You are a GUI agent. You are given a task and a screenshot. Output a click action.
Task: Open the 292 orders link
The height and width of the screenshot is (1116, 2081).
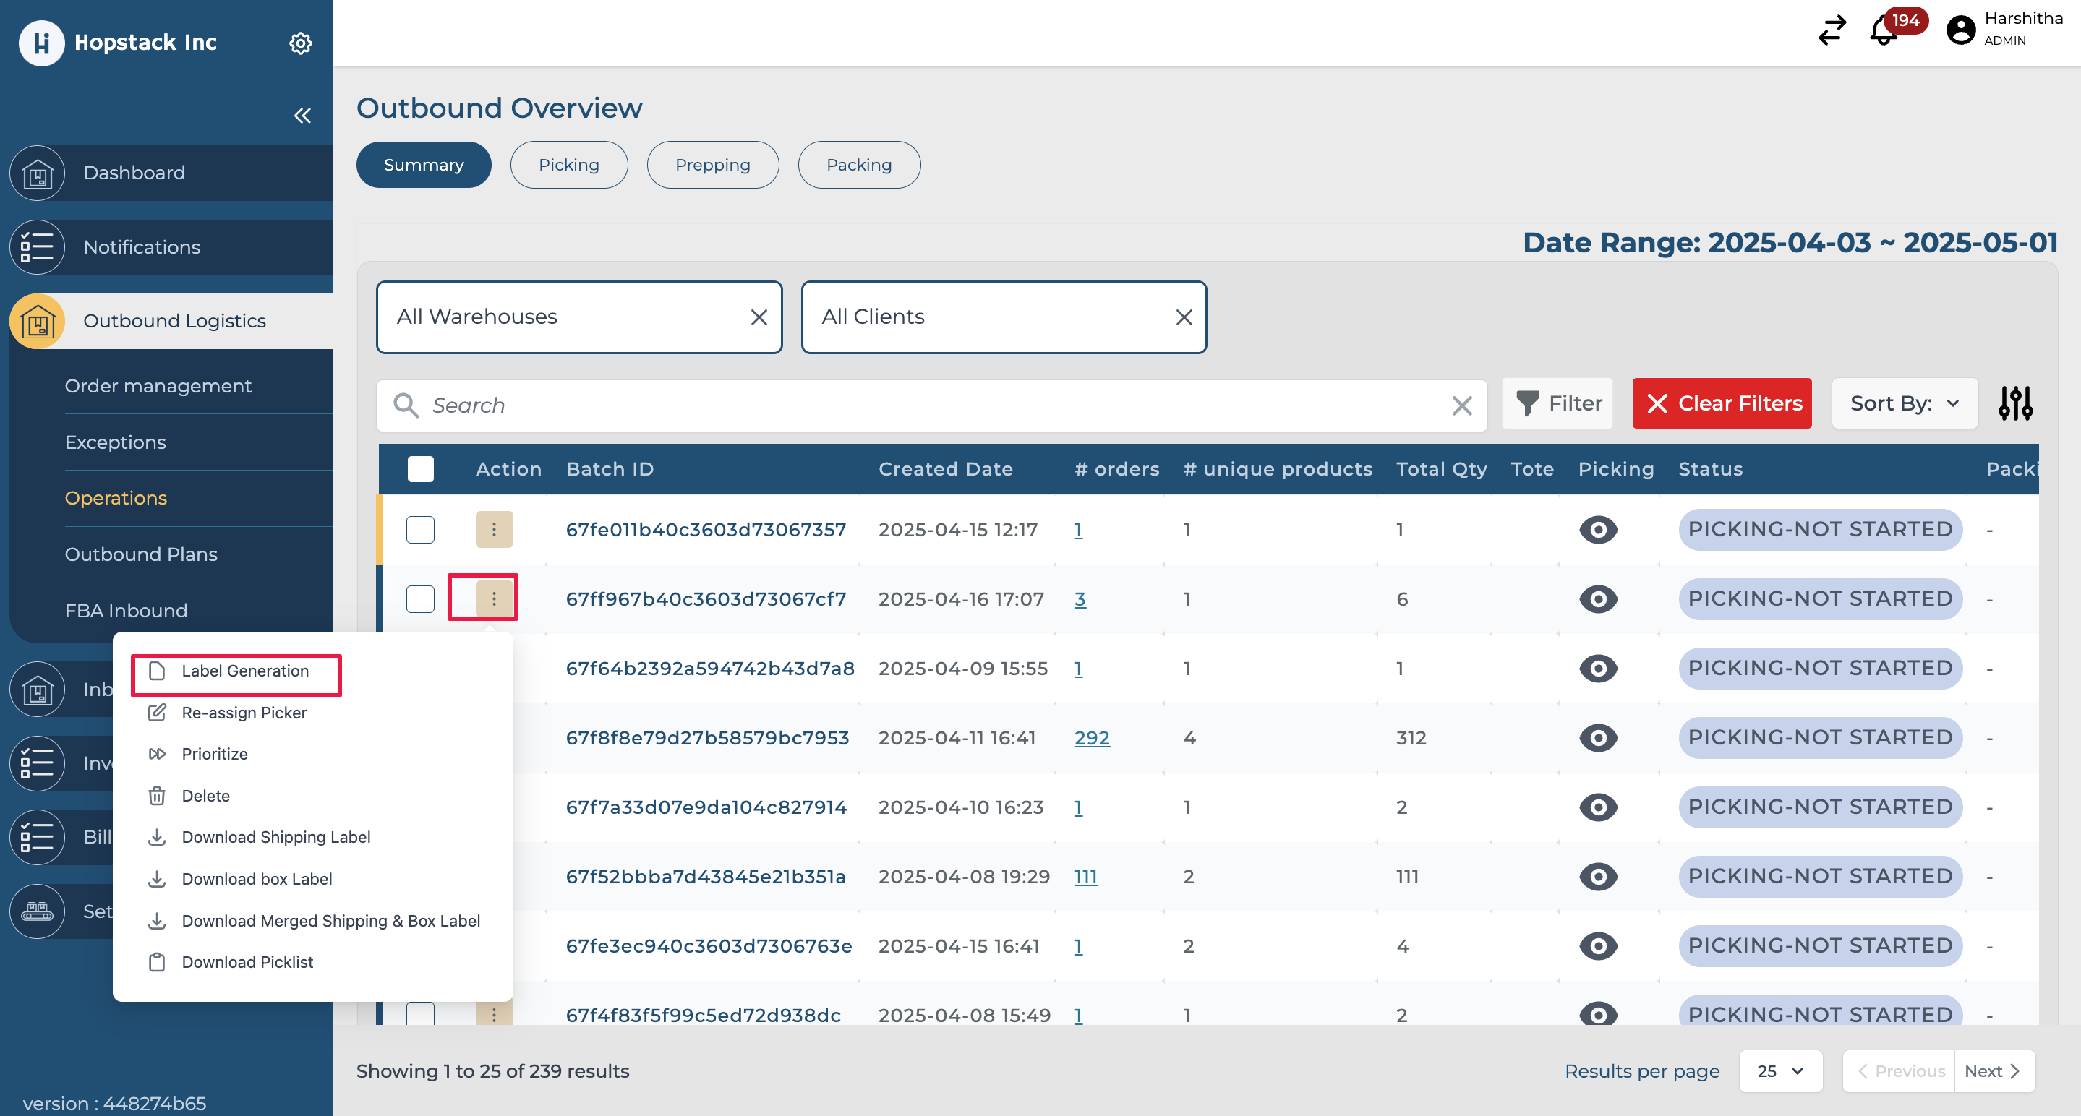click(1091, 737)
